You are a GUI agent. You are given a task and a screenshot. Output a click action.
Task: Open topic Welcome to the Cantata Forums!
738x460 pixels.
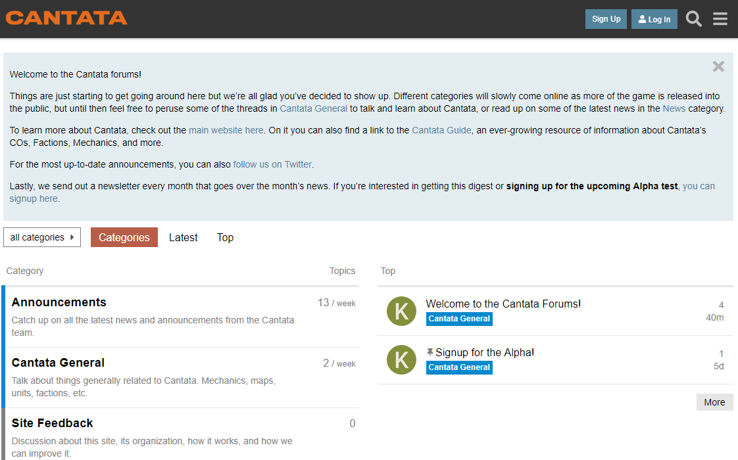coord(503,304)
